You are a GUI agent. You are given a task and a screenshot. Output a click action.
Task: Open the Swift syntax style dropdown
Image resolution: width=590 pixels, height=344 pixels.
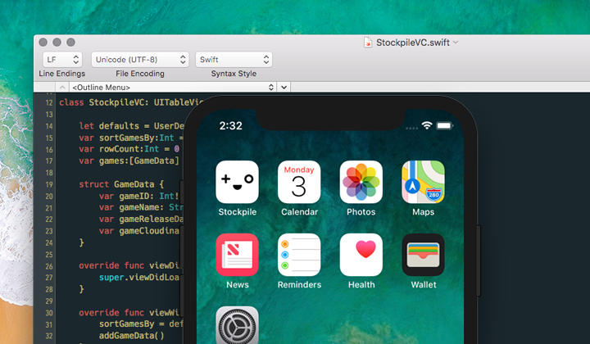coord(234,60)
